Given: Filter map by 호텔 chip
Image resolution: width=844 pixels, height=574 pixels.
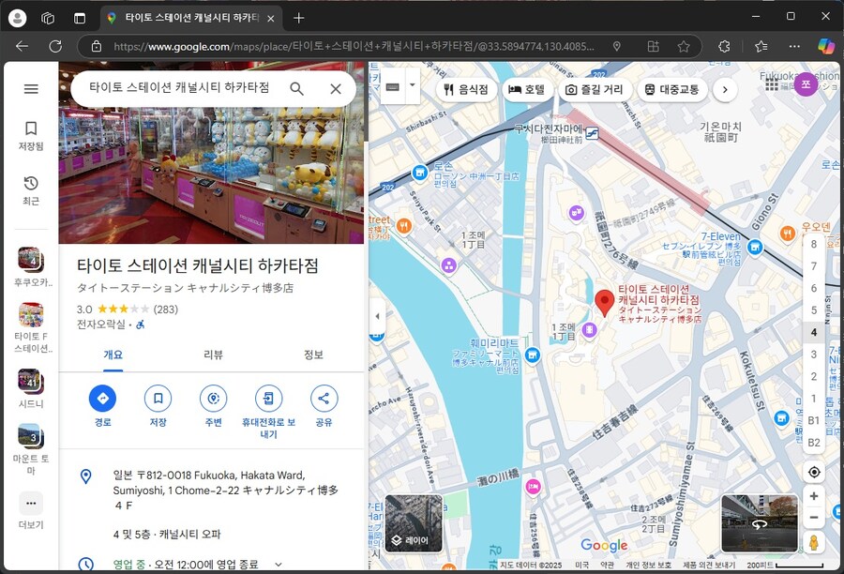Looking at the screenshot, I should click(x=526, y=89).
